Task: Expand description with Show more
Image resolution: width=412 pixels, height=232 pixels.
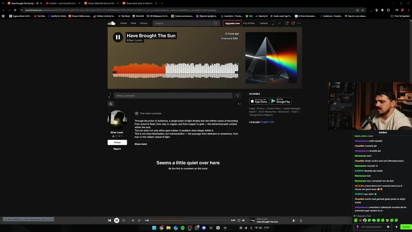Action: [141, 144]
